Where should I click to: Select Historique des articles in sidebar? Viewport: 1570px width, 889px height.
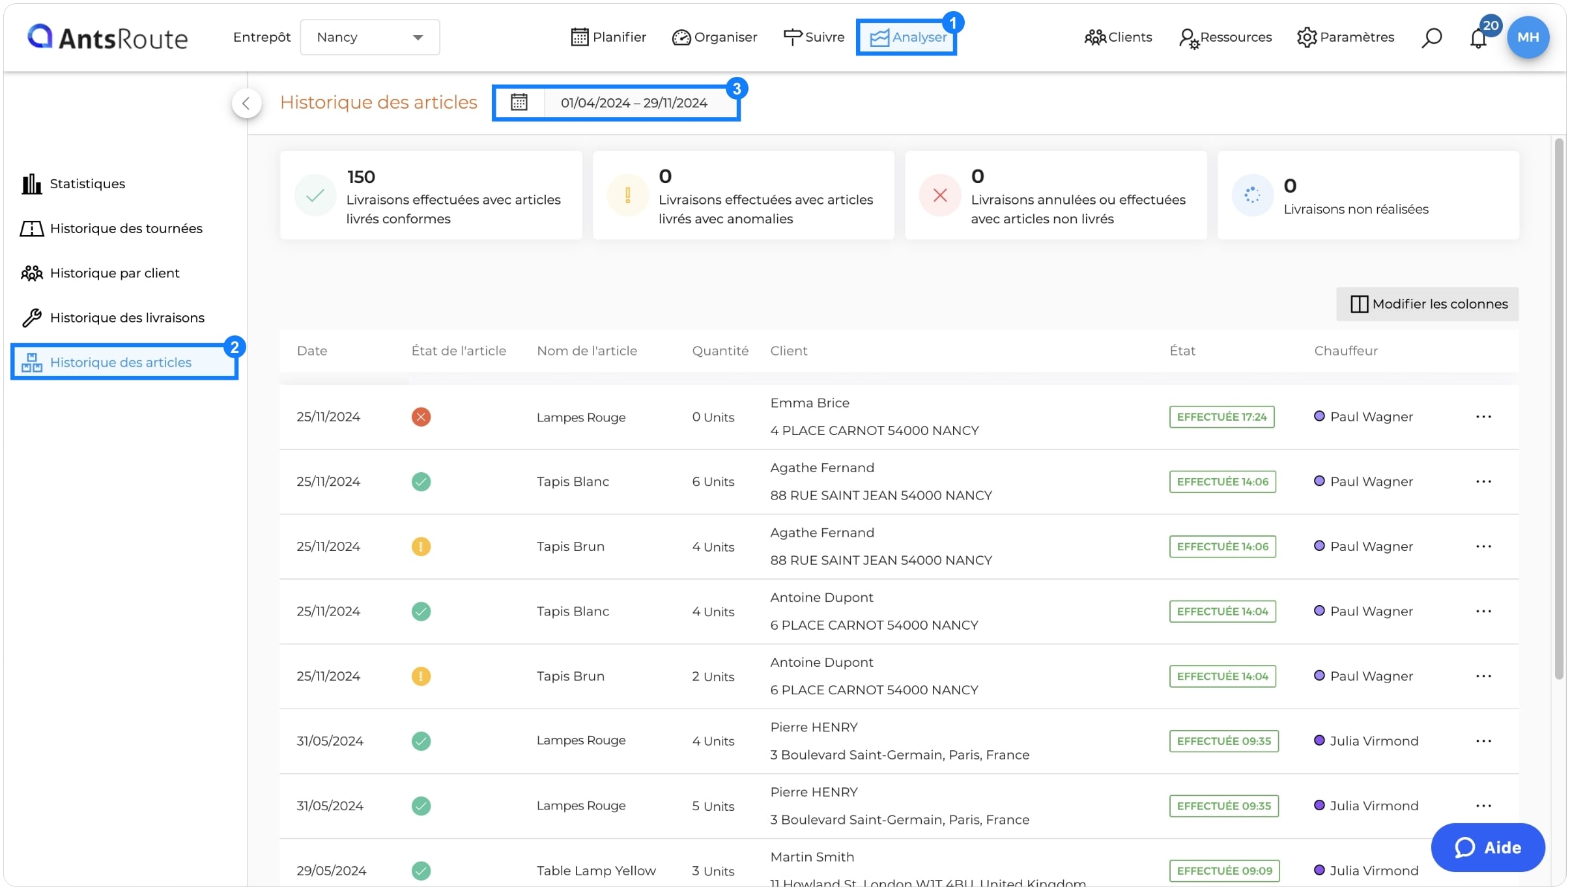pos(124,362)
